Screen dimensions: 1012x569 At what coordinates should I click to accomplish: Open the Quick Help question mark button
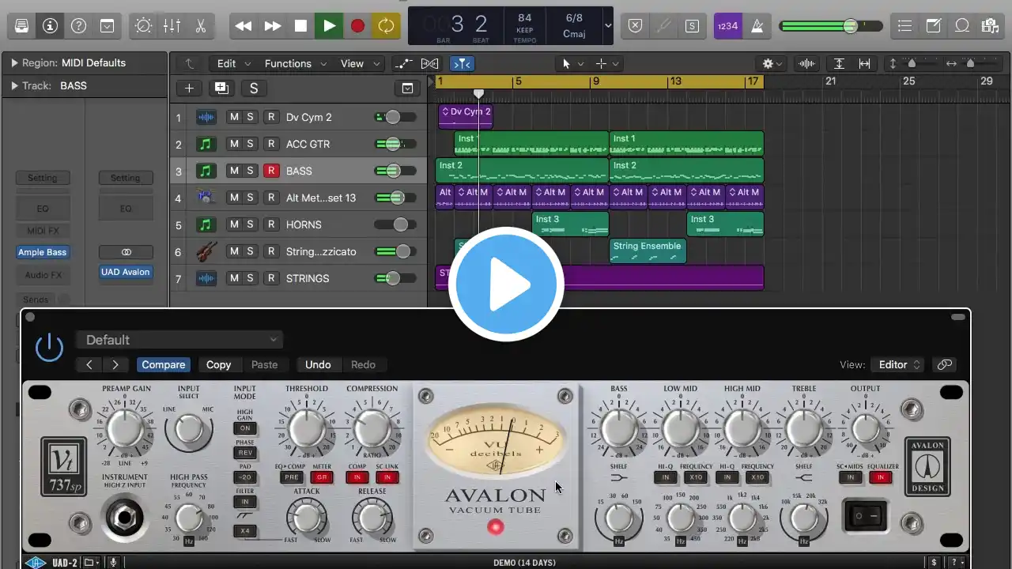(78, 26)
